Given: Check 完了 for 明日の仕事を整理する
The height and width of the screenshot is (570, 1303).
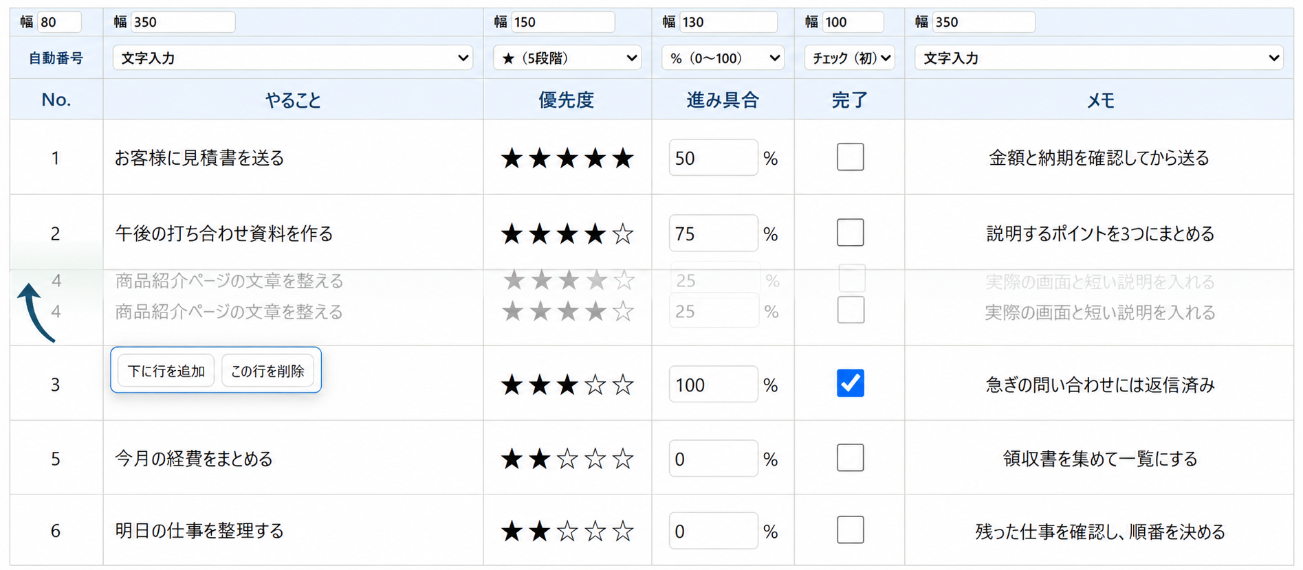Looking at the screenshot, I should [x=851, y=530].
